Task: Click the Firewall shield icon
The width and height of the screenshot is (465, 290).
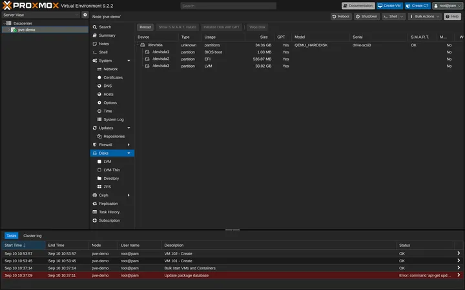Action: pos(94,145)
